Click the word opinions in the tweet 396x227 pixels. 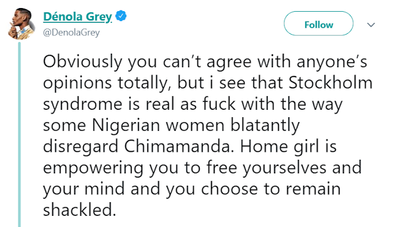(x=77, y=84)
